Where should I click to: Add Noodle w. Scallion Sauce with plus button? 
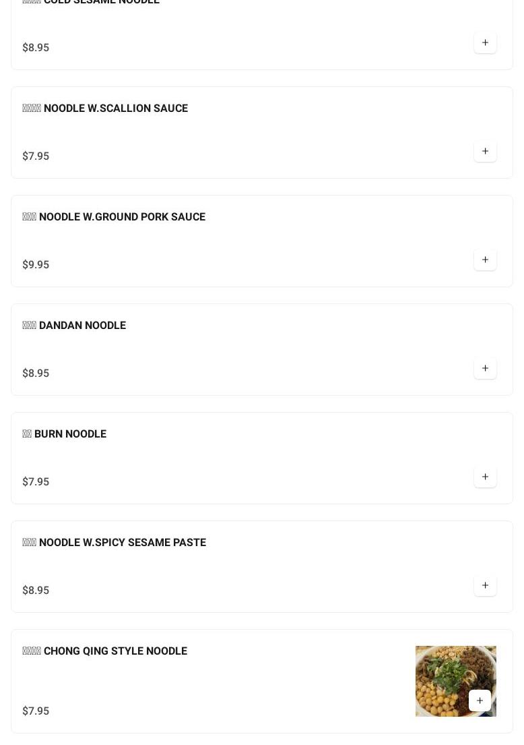[x=485, y=151]
